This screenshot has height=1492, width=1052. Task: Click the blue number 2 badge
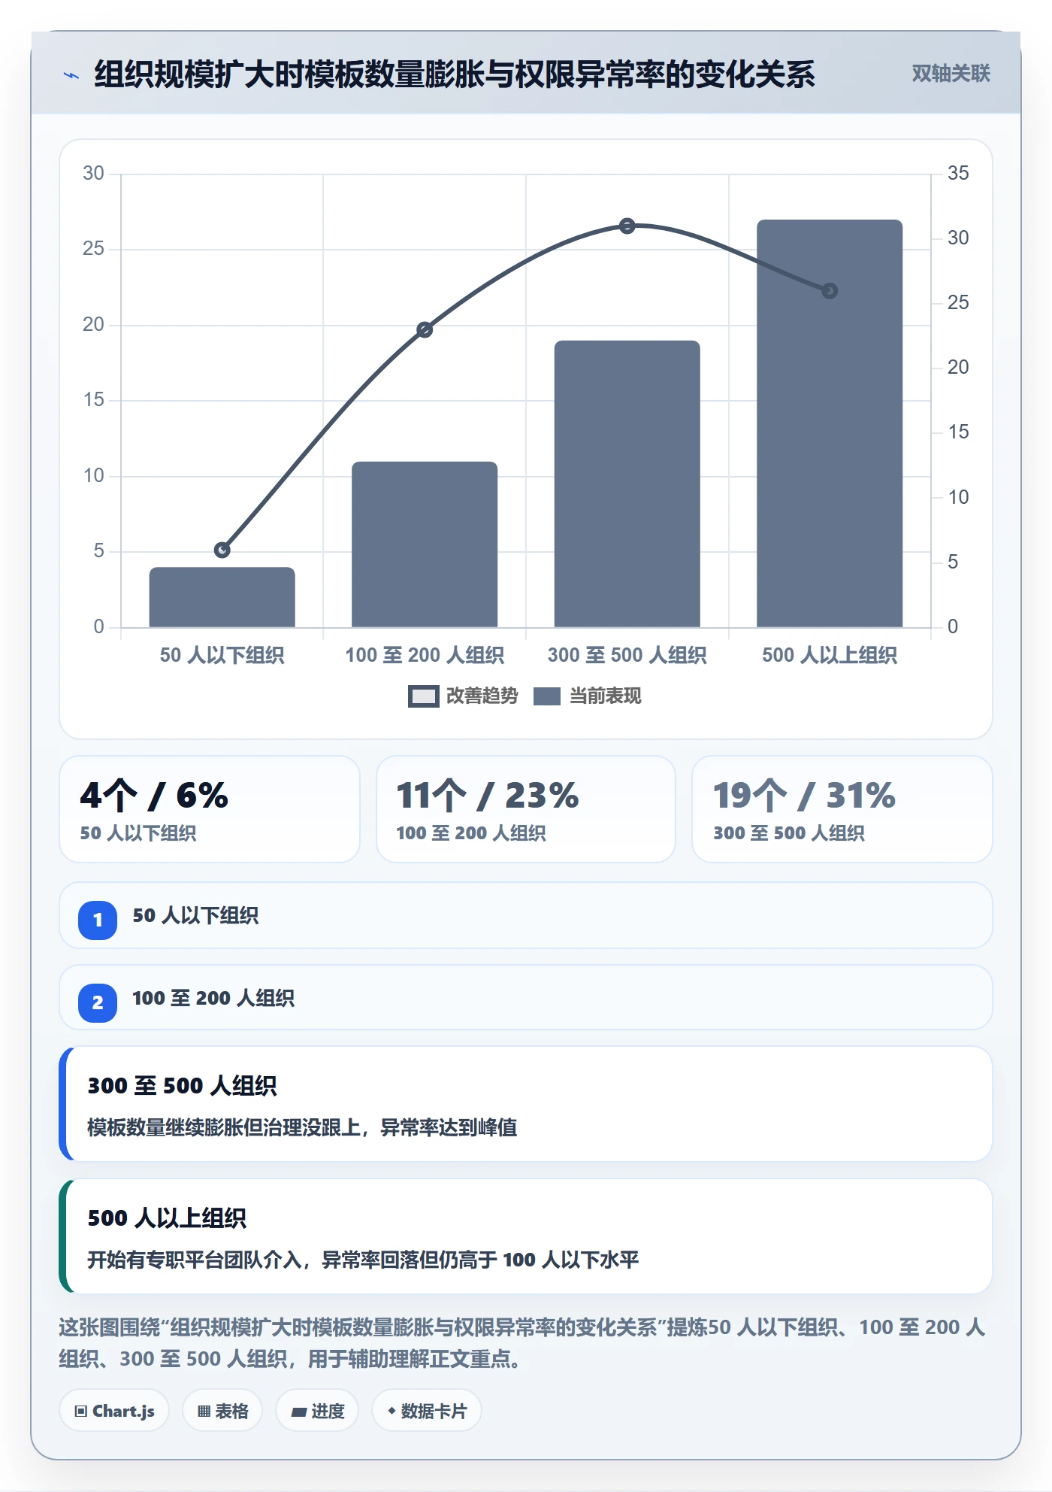(x=98, y=1002)
